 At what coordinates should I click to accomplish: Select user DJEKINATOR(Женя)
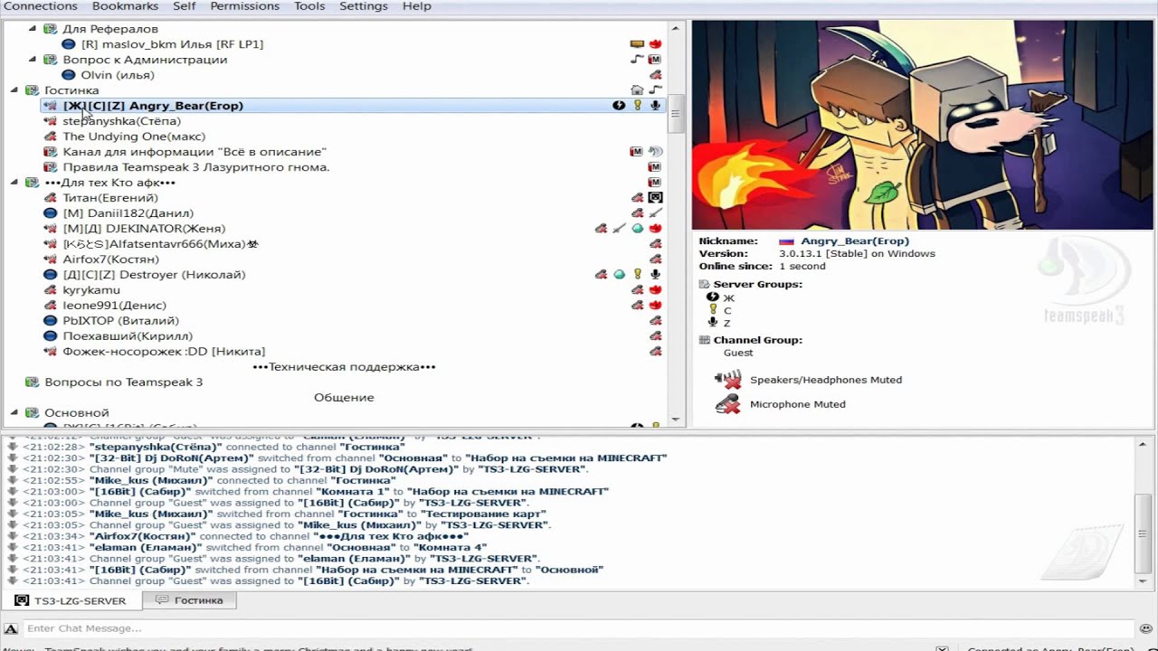pos(144,229)
